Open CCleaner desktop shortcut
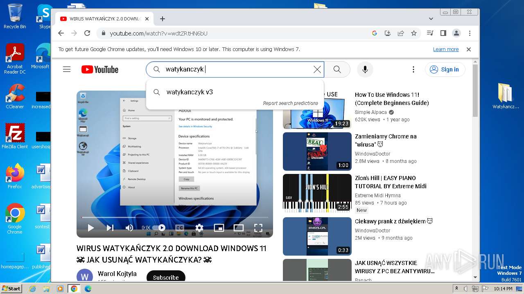Image resolution: width=524 pixels, height=294 pixels. pos(15,96)
